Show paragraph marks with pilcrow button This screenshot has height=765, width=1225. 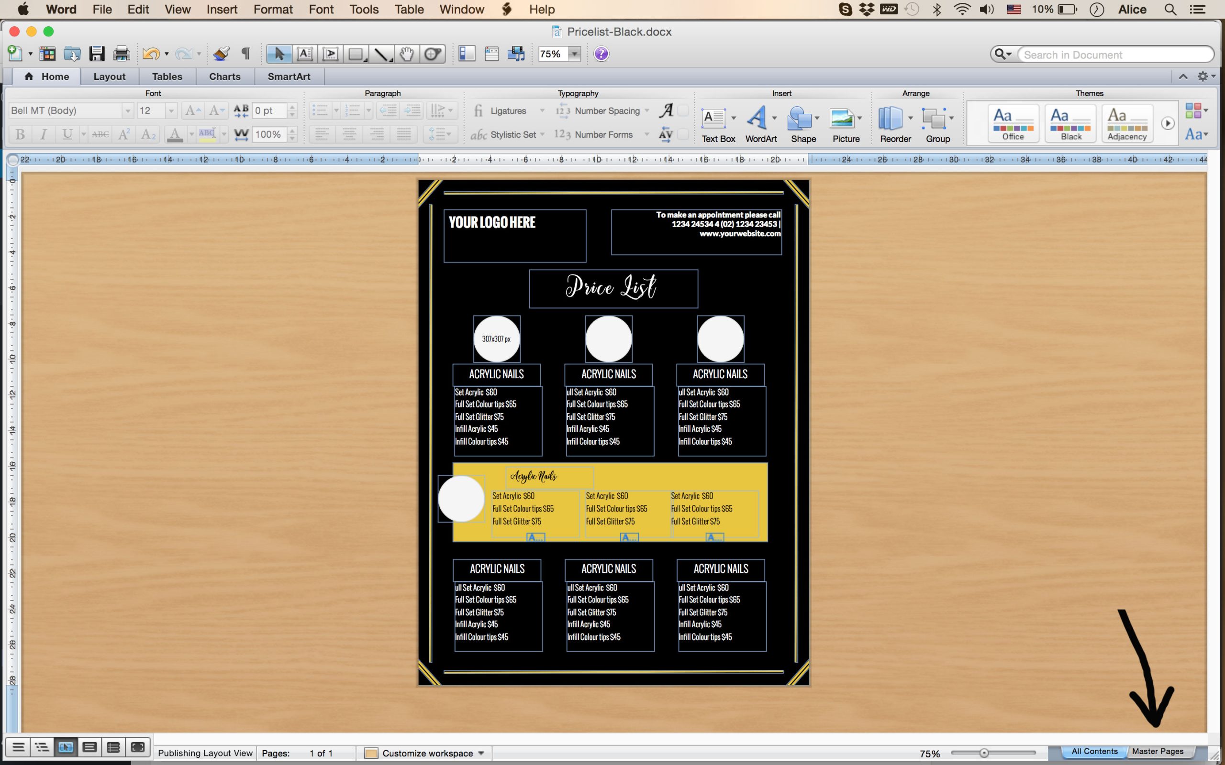(x=245, y=54)
